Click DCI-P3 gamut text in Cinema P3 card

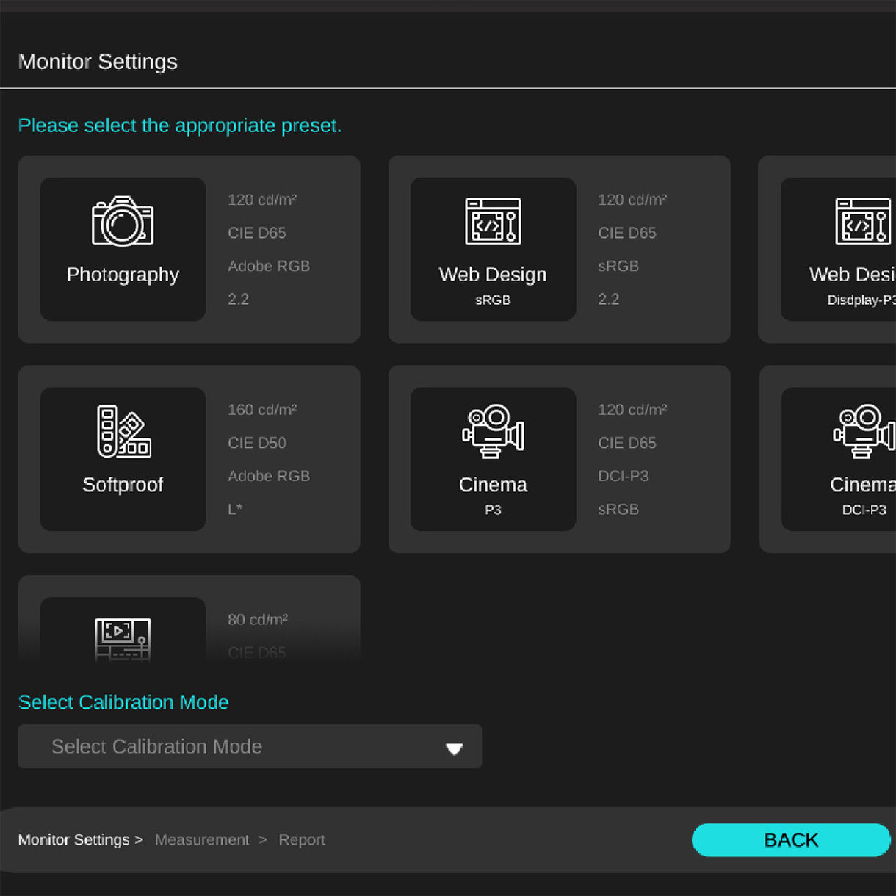coord(623,476)
